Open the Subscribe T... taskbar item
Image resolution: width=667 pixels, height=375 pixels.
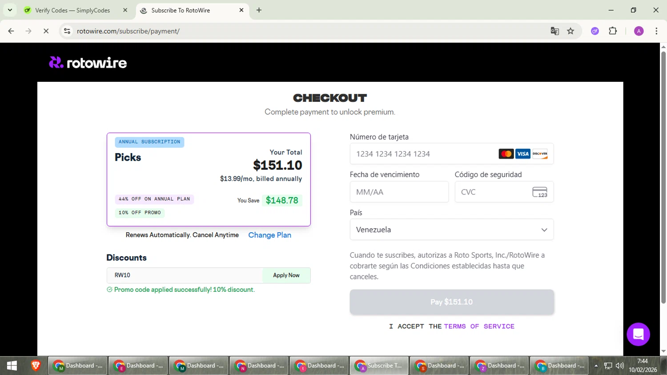379,366
